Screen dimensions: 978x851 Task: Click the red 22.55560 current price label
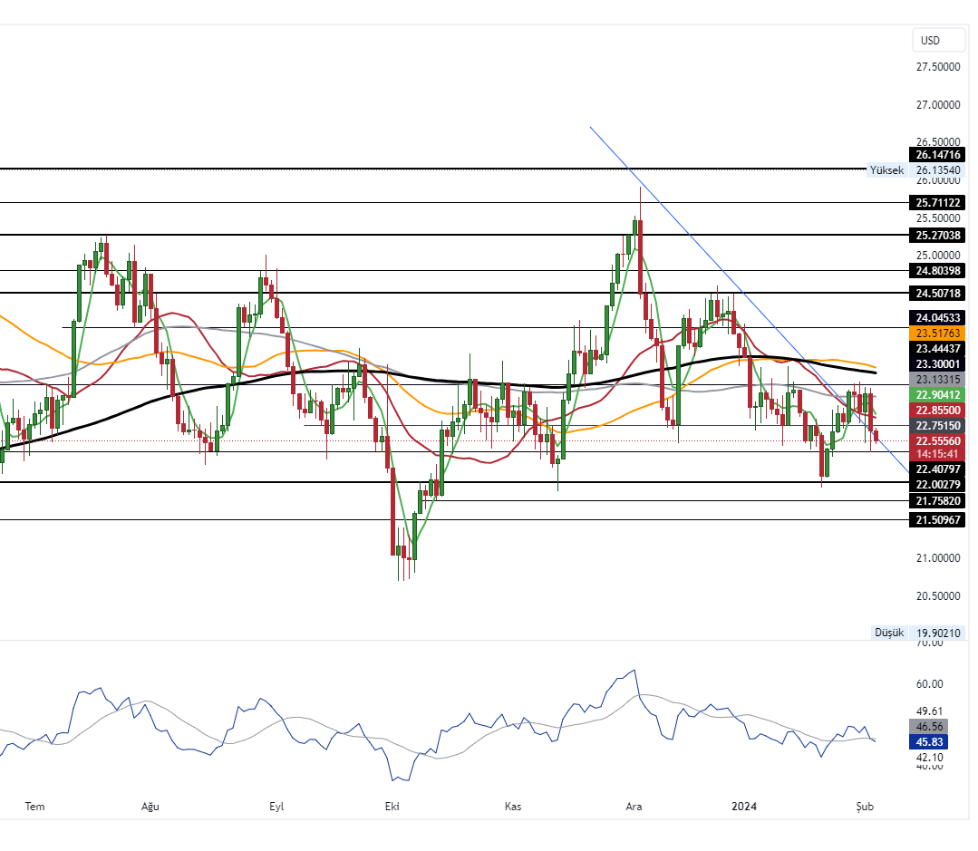pyautogui.click(x=937, y=440)
